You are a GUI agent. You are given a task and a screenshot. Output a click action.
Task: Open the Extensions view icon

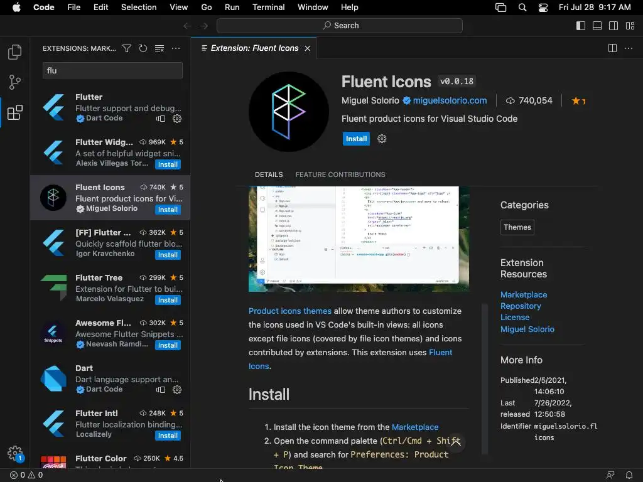coord(15,112)
